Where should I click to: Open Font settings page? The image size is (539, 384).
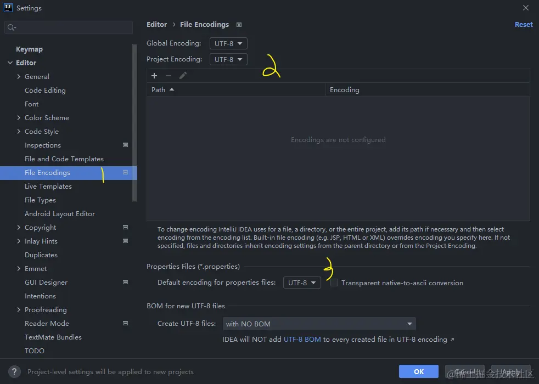(x=32, y=104)
